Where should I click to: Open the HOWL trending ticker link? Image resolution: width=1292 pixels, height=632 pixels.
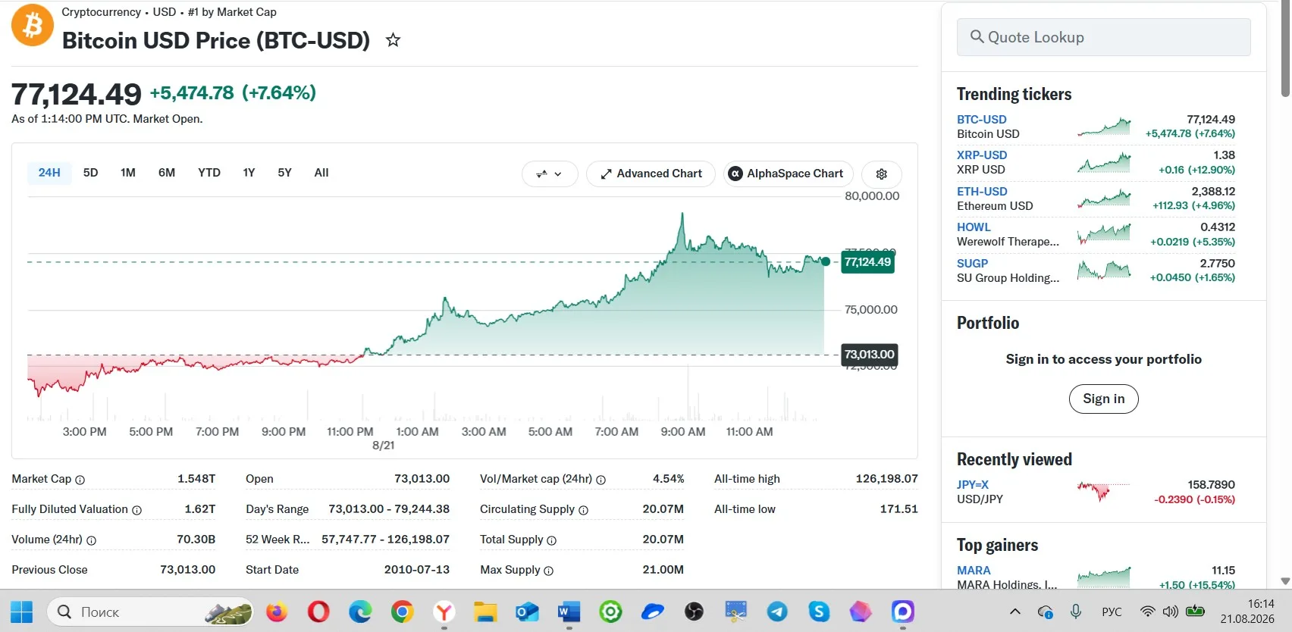[x=974, y=227]
